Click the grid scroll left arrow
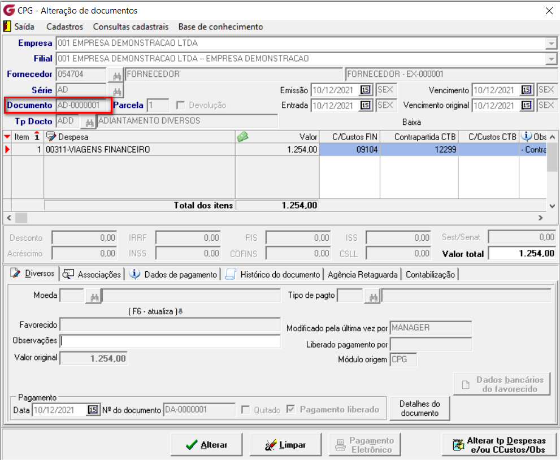 point(9,218)
